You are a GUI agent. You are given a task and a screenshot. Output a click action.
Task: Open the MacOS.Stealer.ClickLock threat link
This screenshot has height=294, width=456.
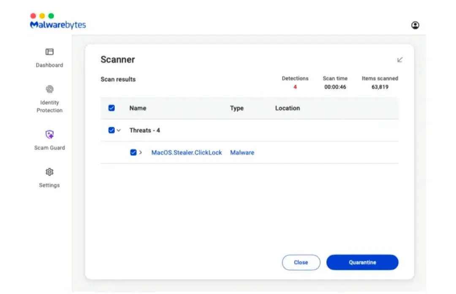click(187, 152)
